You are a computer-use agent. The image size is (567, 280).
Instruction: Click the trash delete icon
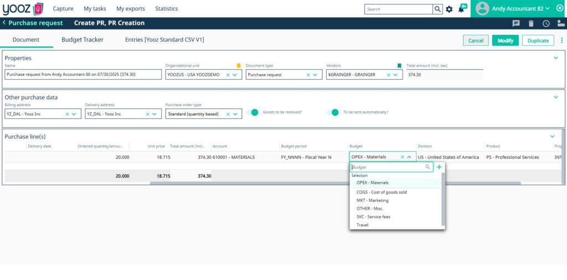click(531, 23)
